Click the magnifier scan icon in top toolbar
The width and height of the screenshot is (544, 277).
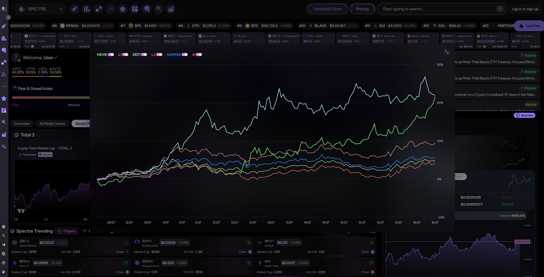(158, 9)
